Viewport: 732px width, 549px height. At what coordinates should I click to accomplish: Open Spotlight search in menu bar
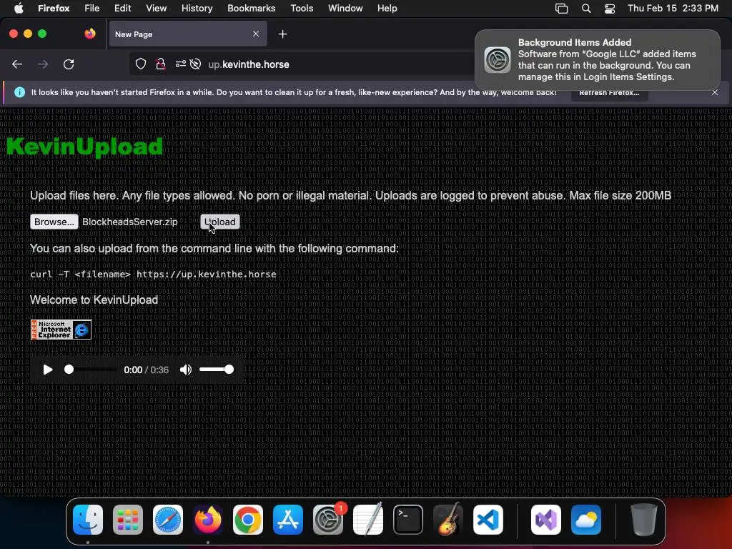point(586,9)
